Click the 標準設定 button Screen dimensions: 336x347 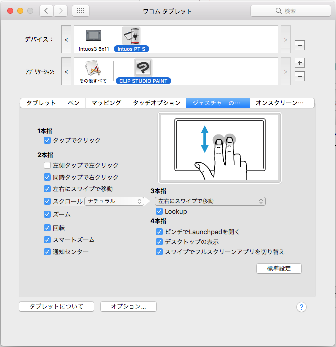click(x=279, y=268)
